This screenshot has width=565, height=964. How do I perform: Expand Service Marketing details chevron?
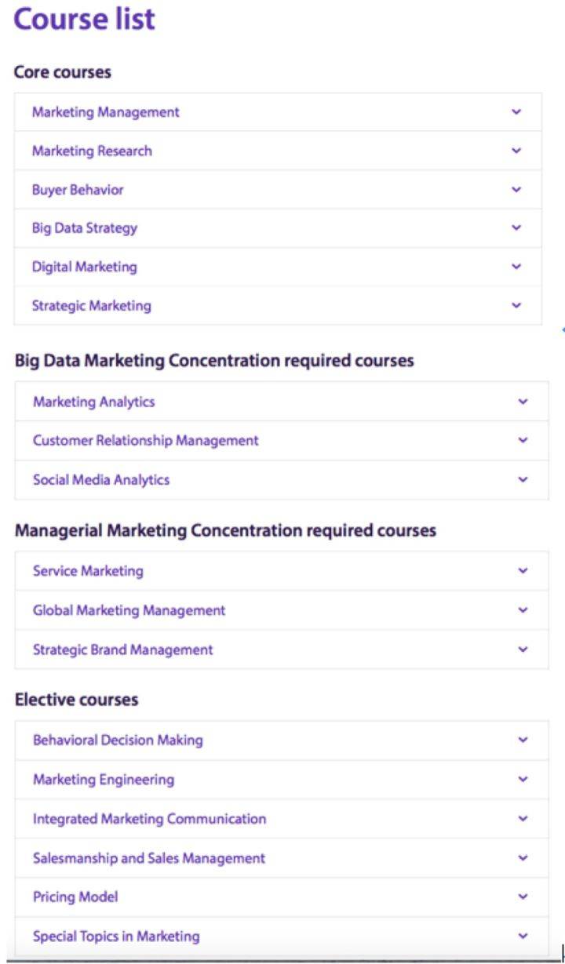pyautogui.click(x=523, y=571)
